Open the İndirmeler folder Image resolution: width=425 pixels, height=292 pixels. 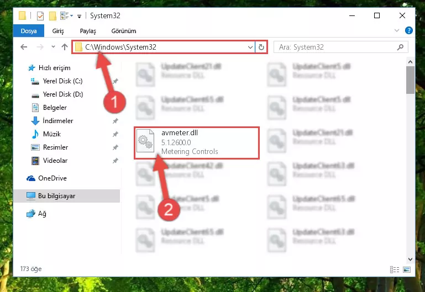[x=57, y=121]
